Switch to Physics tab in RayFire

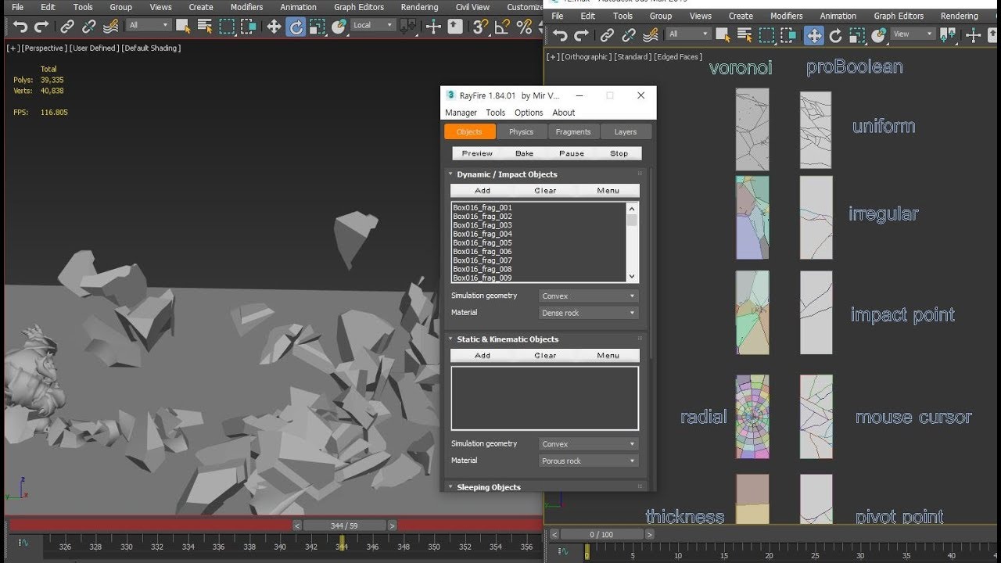(x=521, y=131)
